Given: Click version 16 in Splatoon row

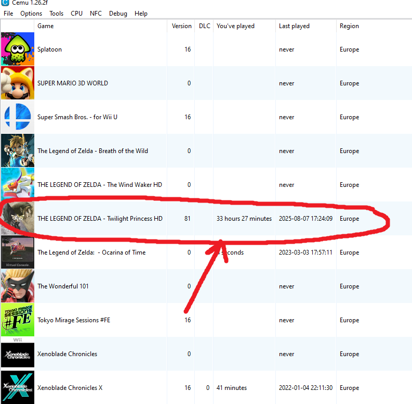Looking at the screenshot, I should (x=188, y=49).
